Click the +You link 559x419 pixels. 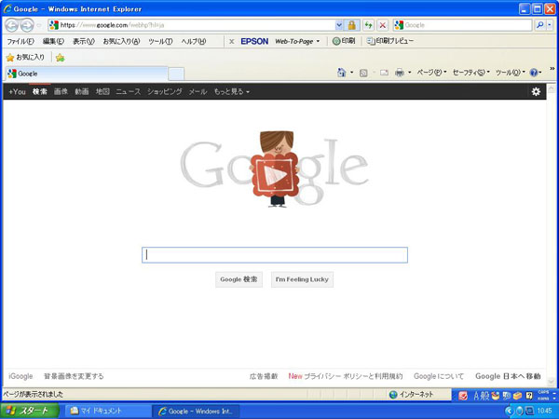click(x=17, y=92)
